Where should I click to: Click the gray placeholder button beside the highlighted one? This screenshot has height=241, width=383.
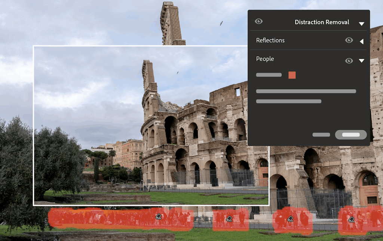tap(321, 135)
